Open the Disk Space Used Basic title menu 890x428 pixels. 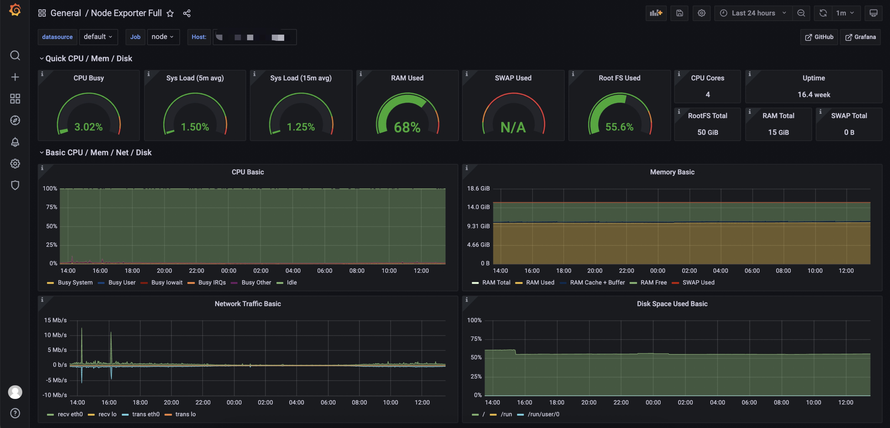(x=672, y=304)
